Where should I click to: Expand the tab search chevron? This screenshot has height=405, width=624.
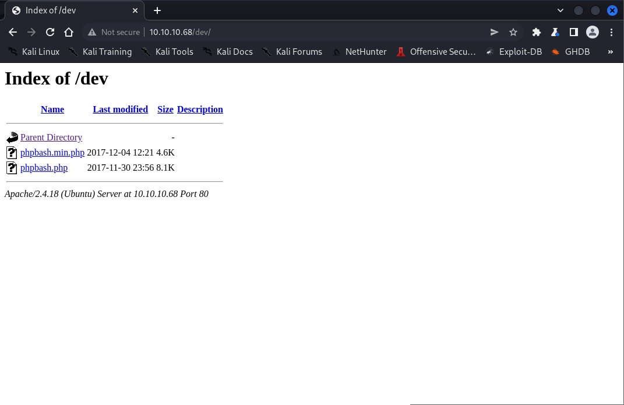click(x=560, y=10)
